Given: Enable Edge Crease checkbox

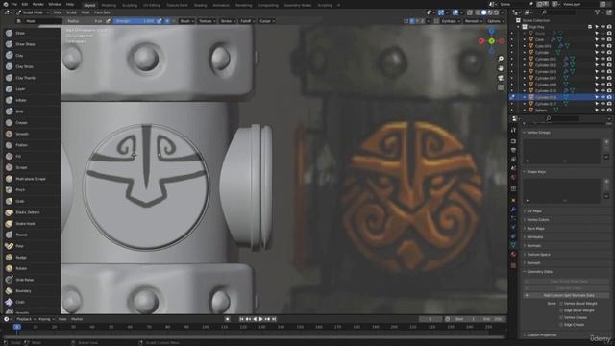Looking at the screenshot, I should [x=561, y=325].
